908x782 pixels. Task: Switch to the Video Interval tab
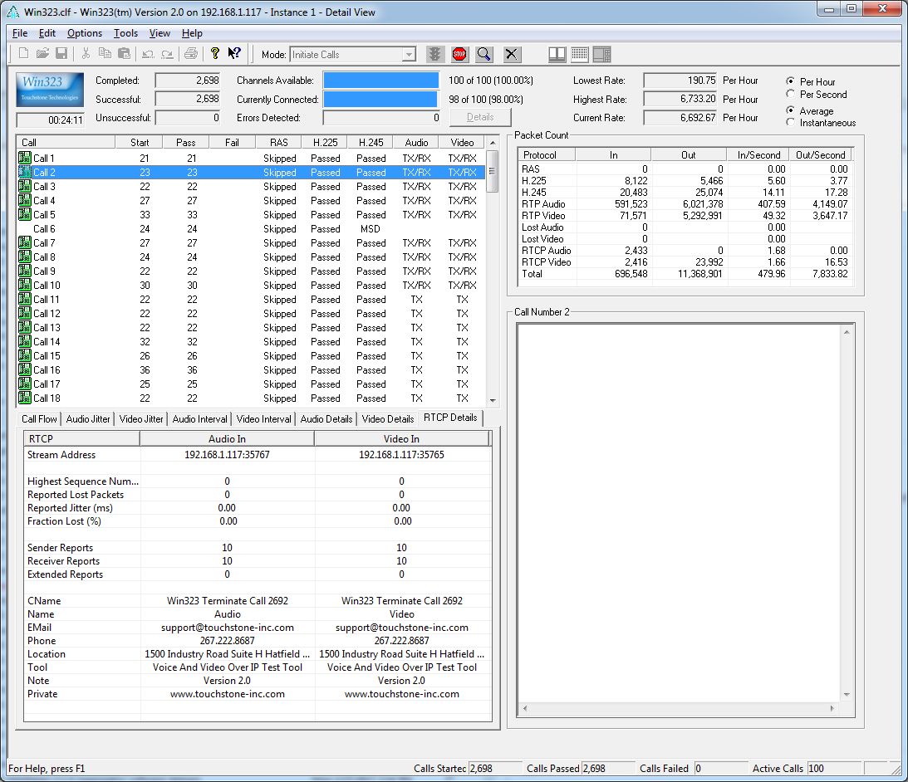(263, 418)
